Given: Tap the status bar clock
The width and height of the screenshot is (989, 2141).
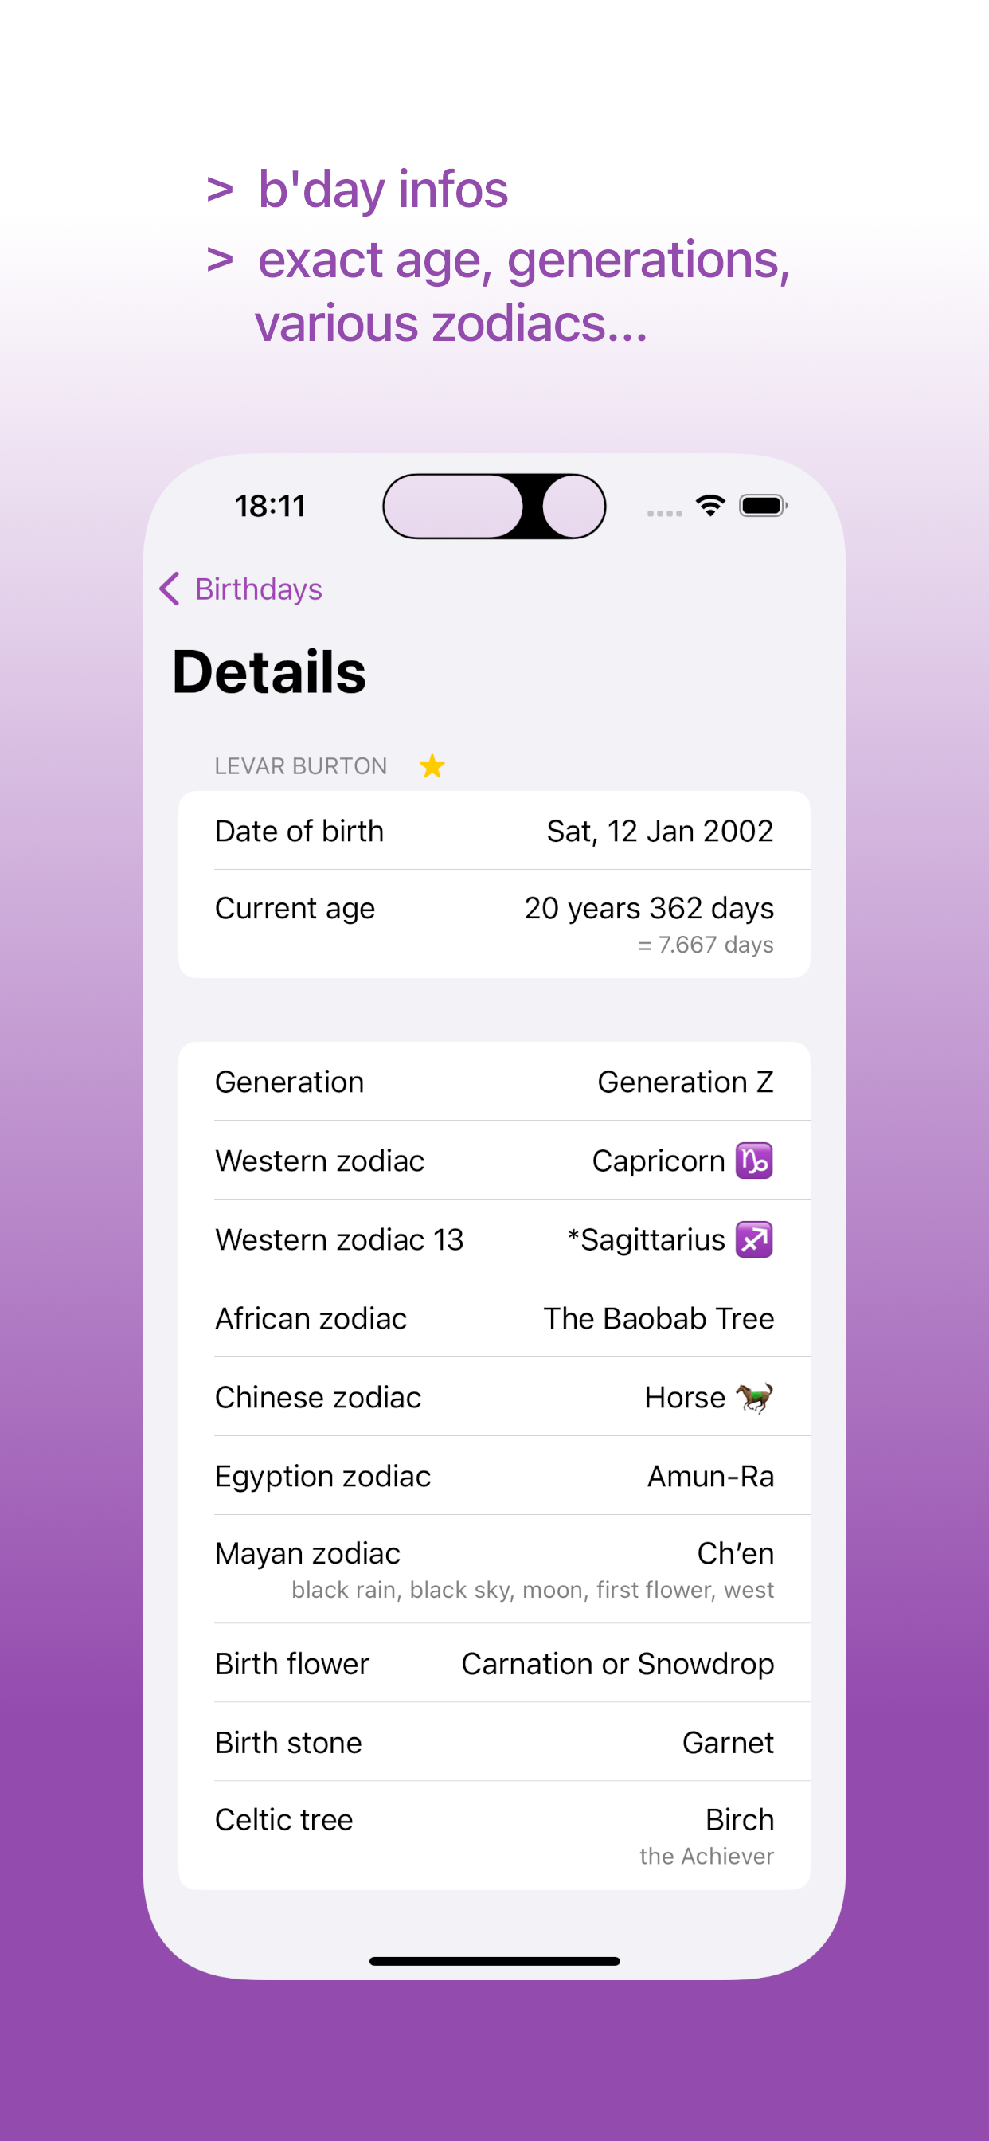Looking at the screenshot, I should click(x=270, y=505).
